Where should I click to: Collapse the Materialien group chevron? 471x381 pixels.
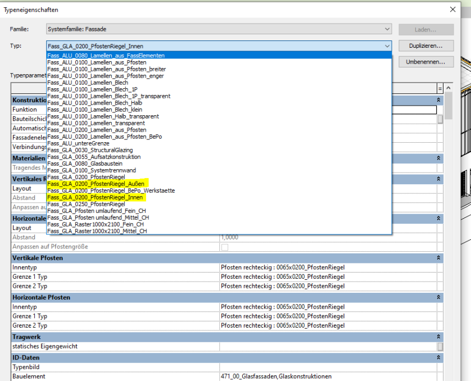click(438, 158)
